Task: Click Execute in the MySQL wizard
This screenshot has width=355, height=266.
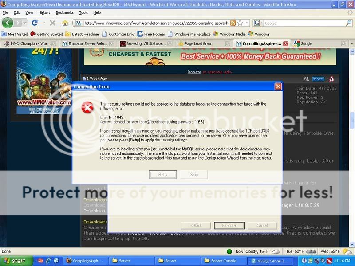Action: (x=229, y=226)
